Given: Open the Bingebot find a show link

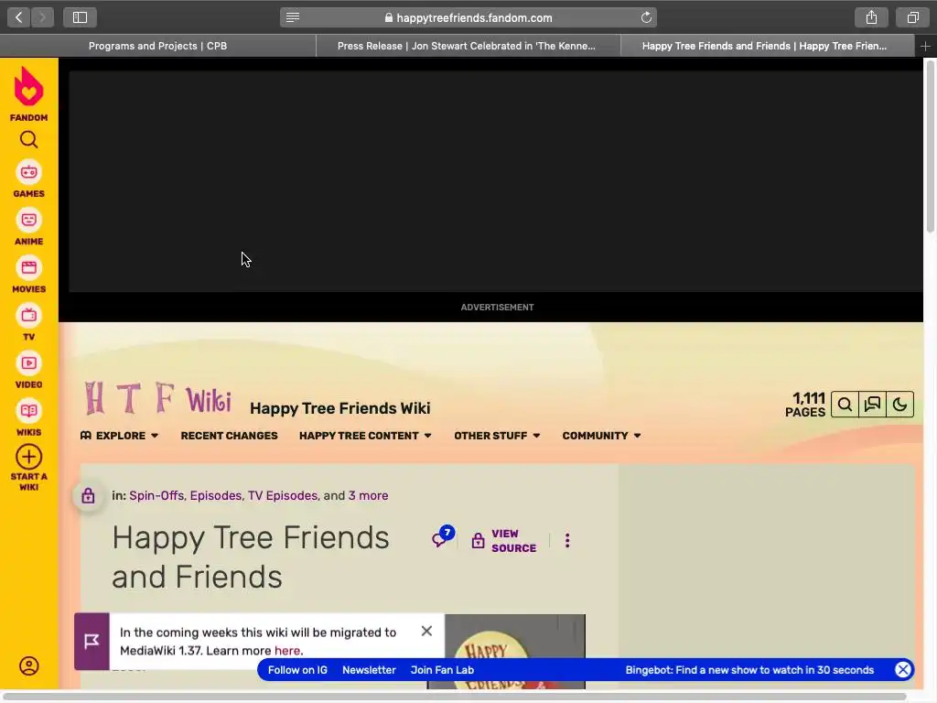Looking at the screenshot, I should coord(749,670).
